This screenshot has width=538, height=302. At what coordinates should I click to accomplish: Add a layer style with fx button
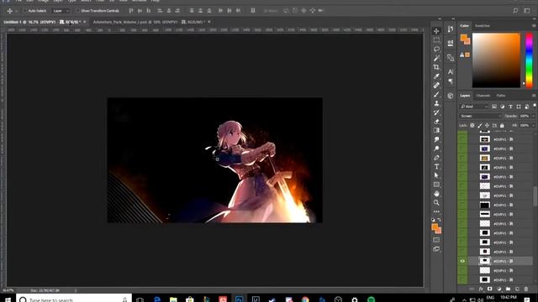click(481, 289)
